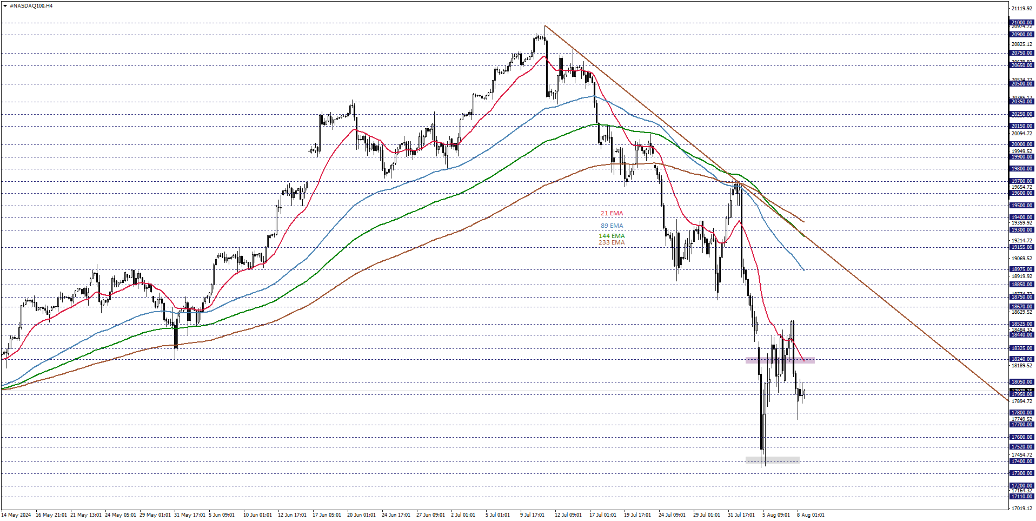Click the 5 Aug 09:01 date label
The height and width of the screenshot is (521, 1036).
coord(776,515)
